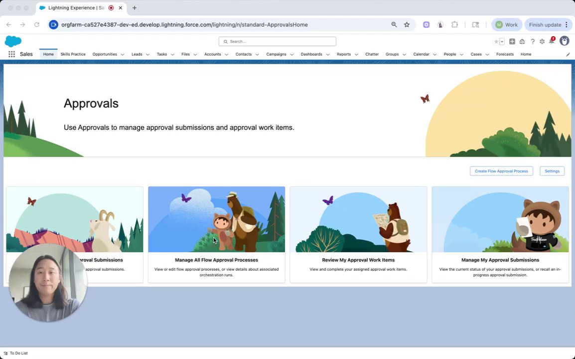Screen dimensions: 575x359
Task: Open the Opportunities tab
Action: 105,54
